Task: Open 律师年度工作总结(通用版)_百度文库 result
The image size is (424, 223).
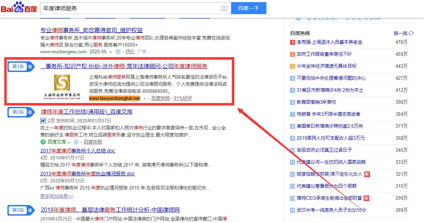Action: (x=87, y=112)
